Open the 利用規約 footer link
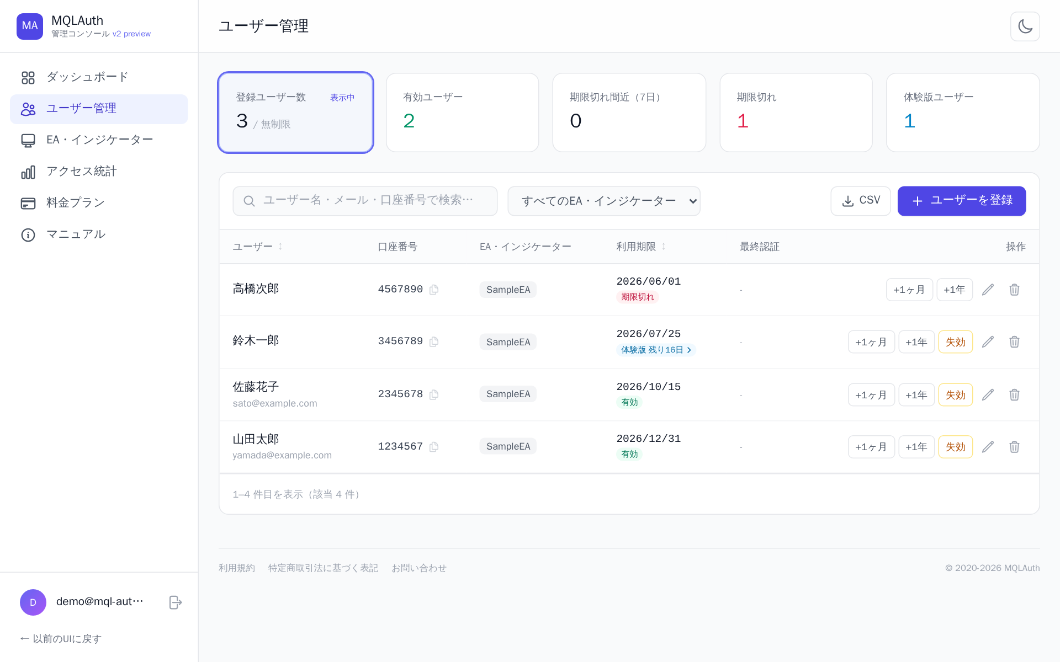Viewport: 1060px width, 662px height. pyautogui.click(x=237, y=568)
